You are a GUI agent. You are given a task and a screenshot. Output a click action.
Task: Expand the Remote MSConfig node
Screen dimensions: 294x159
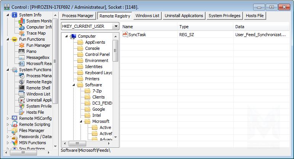8,118
